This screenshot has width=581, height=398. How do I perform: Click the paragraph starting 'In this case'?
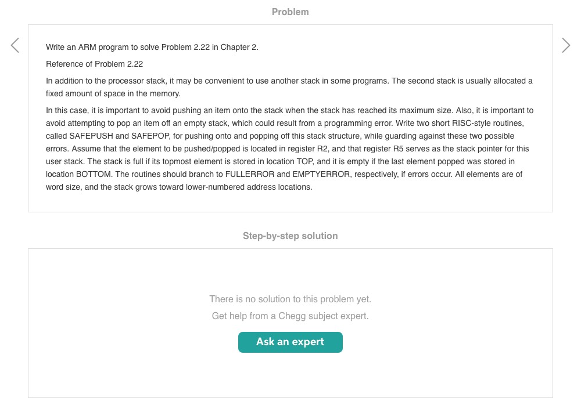tap(289, 149)
